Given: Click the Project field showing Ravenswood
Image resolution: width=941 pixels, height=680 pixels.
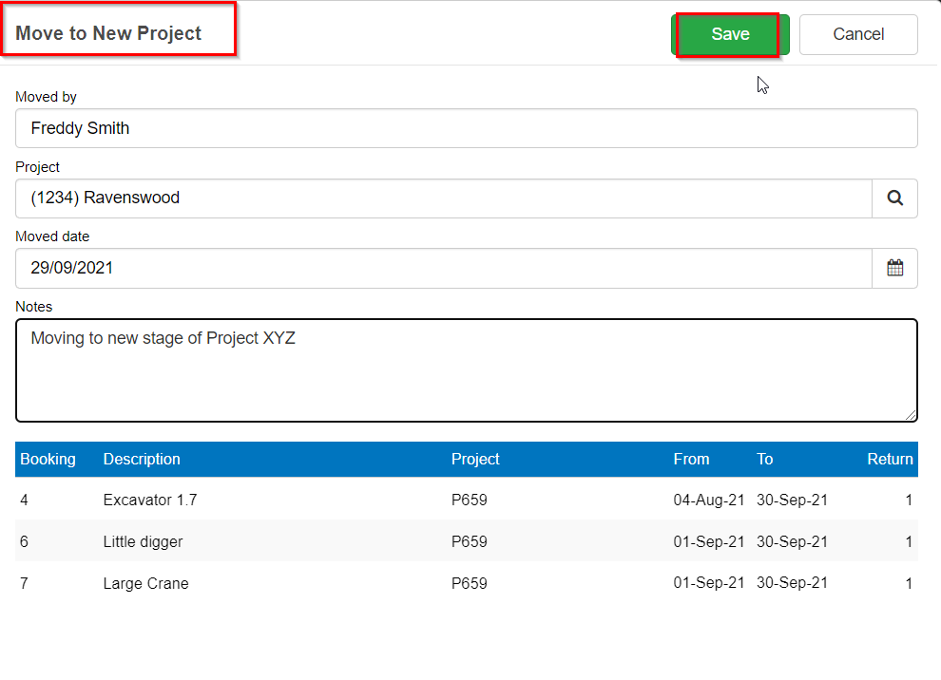Looking at the screenshot, I should (x=444, y=198).
